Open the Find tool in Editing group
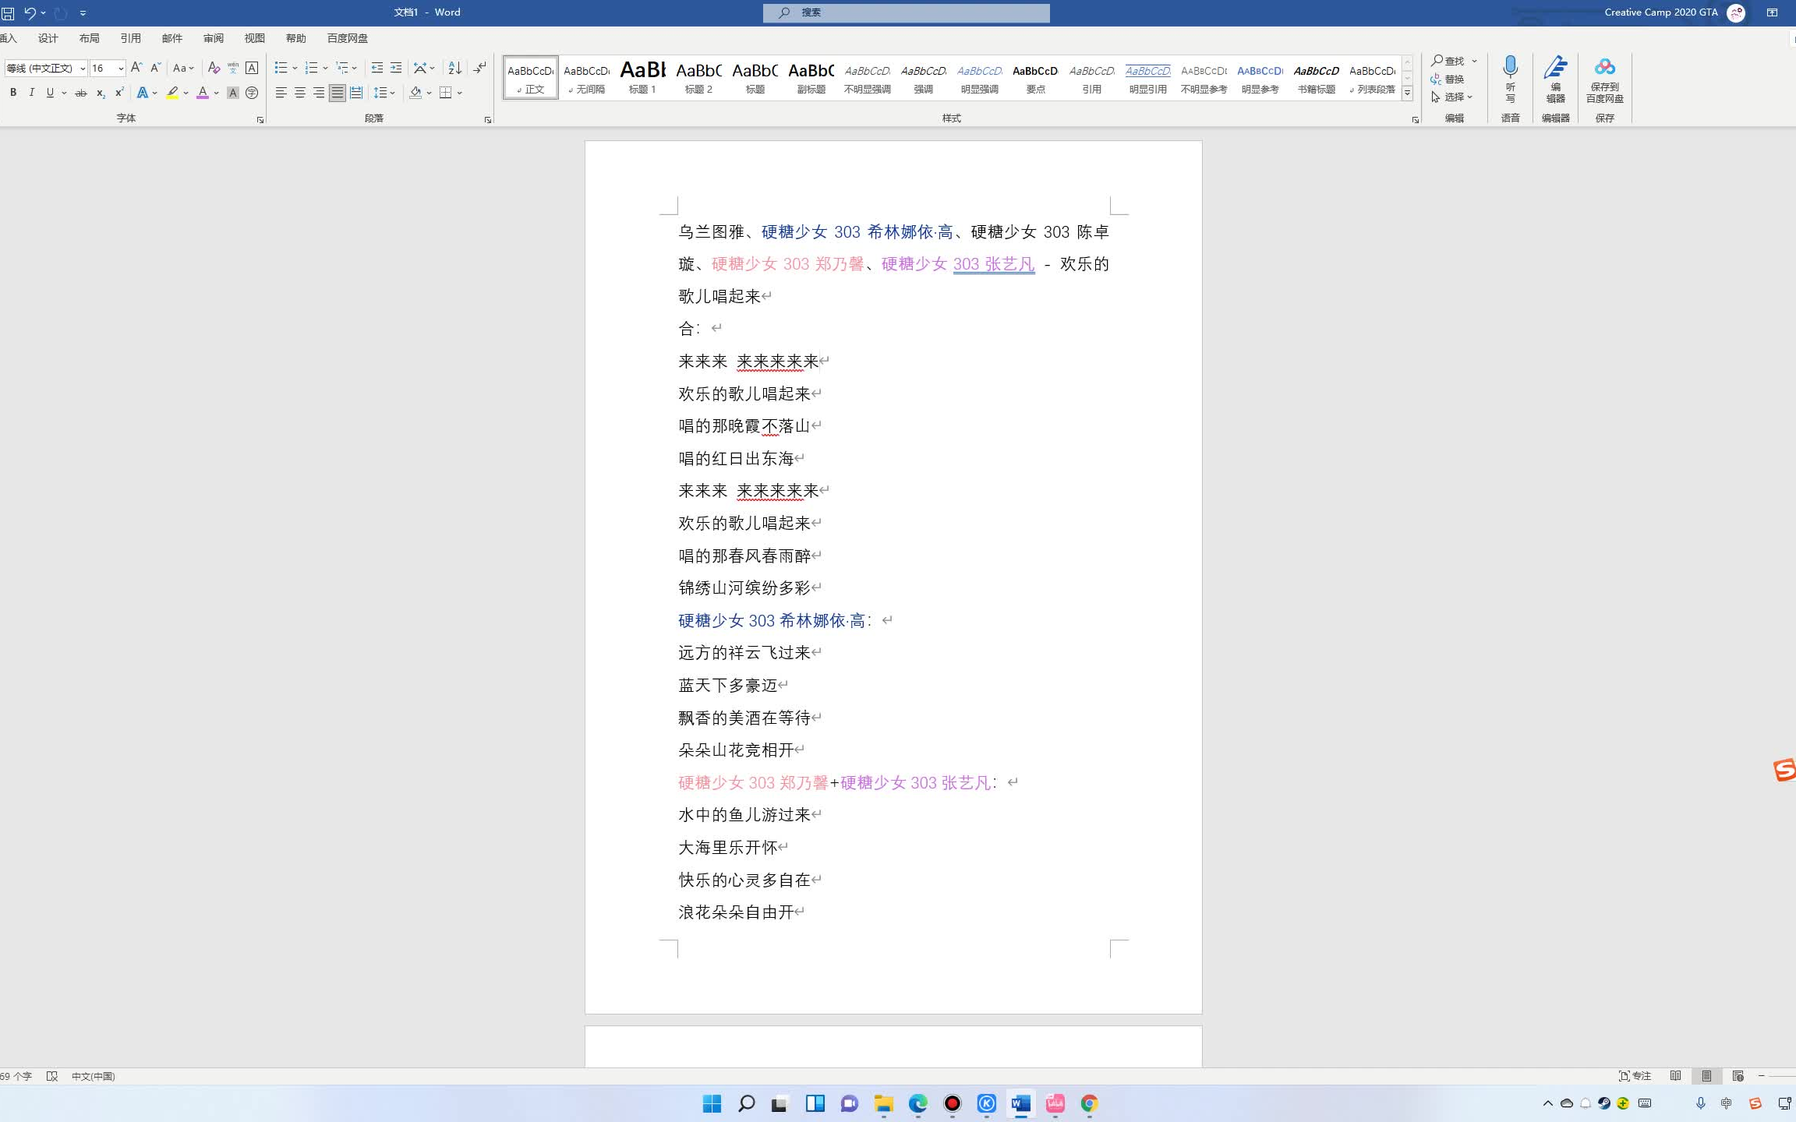The width and height of the screenshot is (1796, 1122). pos(1448,61)
